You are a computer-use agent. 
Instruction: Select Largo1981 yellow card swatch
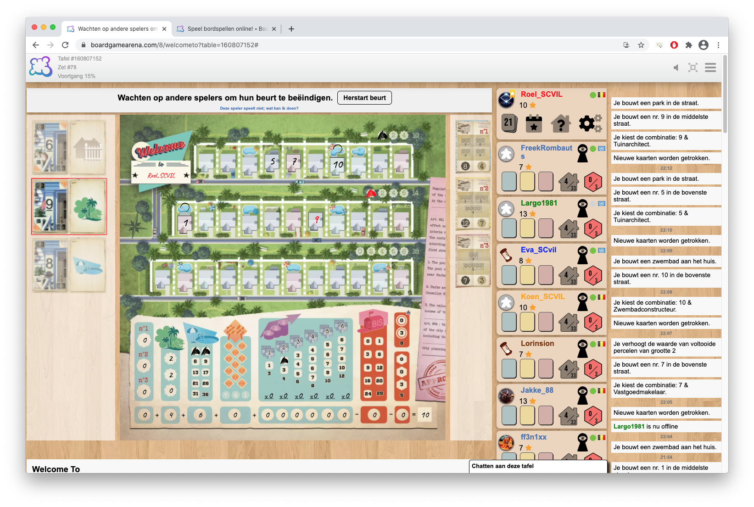(x=527, y=228)
